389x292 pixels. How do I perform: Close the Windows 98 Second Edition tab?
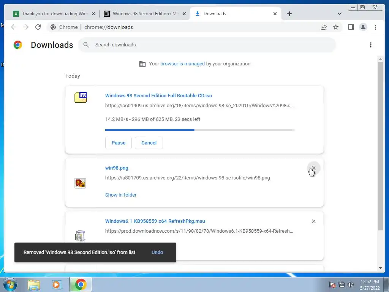pyautogui.click(x=184, y=14)
